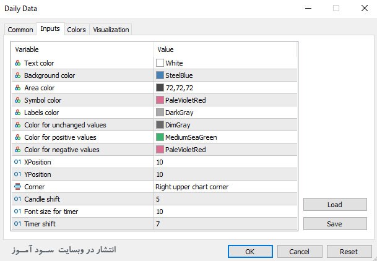
Task: Click the enum icon beside Corner
Action: coord(17,187)
